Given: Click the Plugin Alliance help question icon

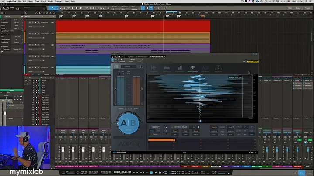Looking at the screenshot, I should (x=256, y=152).
